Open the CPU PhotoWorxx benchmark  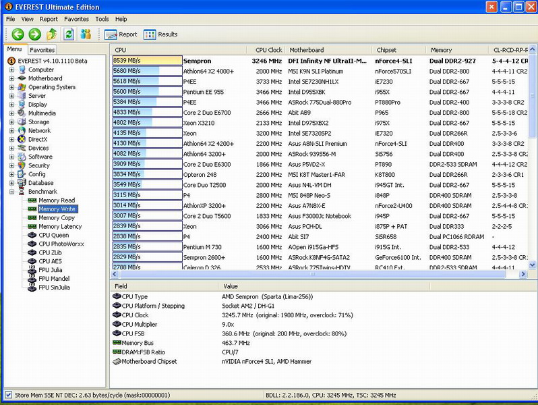(x=61, y=244)
